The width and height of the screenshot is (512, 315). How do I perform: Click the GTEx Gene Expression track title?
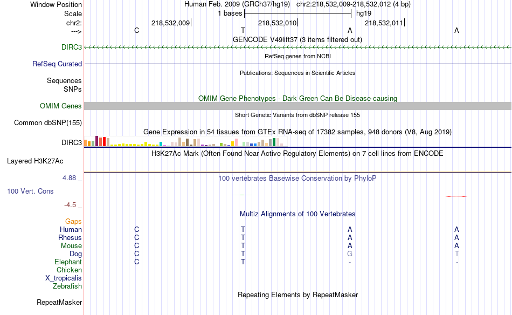click(x=297, y=132)
